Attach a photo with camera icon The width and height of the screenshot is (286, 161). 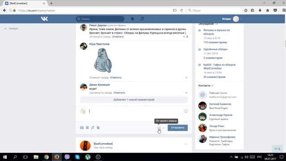(82, 127)
